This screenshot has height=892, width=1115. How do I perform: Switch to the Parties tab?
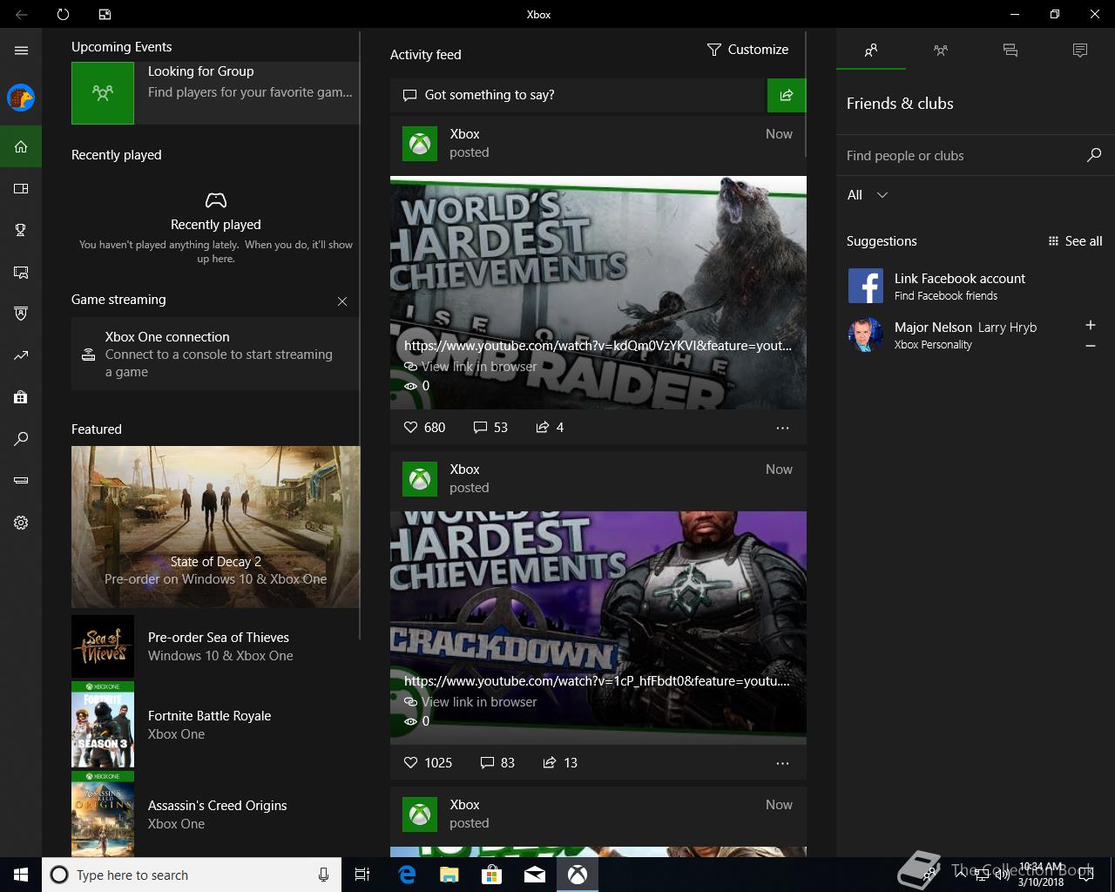[x=941, y=51]
